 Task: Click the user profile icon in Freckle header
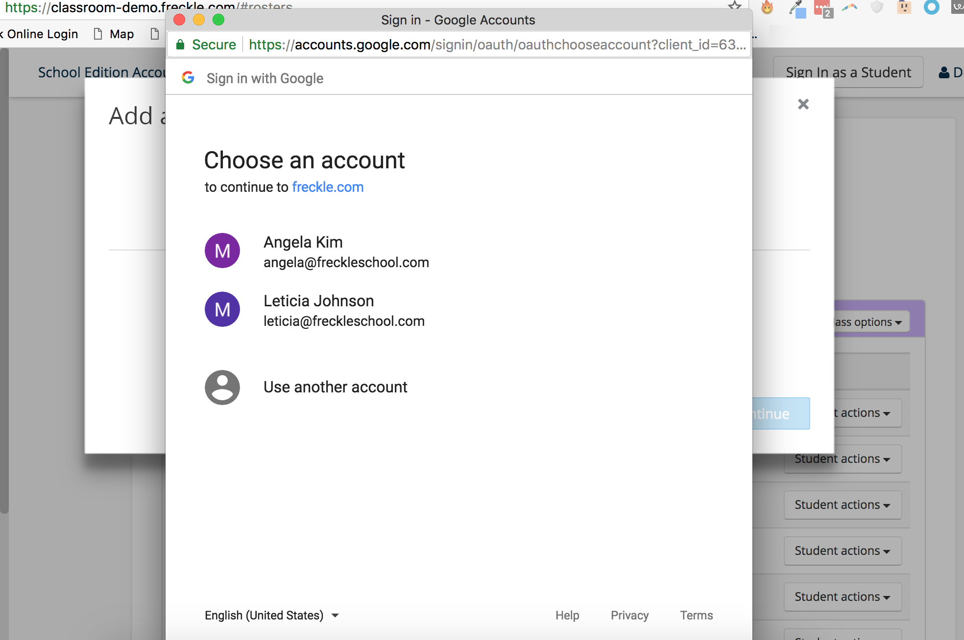click(944, 72)
